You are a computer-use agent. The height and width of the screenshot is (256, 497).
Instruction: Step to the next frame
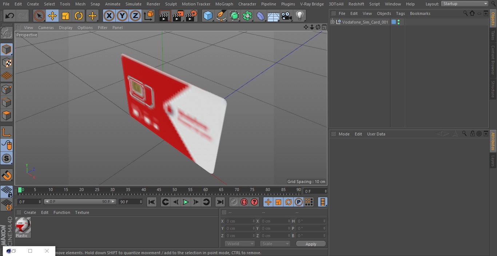coord(196,202)
